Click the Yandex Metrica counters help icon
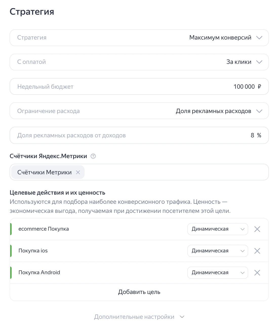Viewport: 277px width, 333px height. pos(93,156)
